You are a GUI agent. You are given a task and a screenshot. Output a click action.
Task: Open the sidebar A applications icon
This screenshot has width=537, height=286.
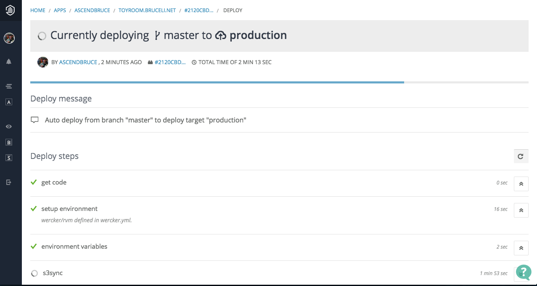pos(9,102)
